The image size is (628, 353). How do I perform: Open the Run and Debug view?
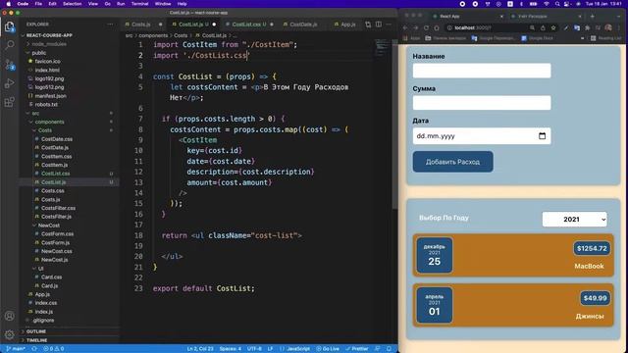pos(9,83)
